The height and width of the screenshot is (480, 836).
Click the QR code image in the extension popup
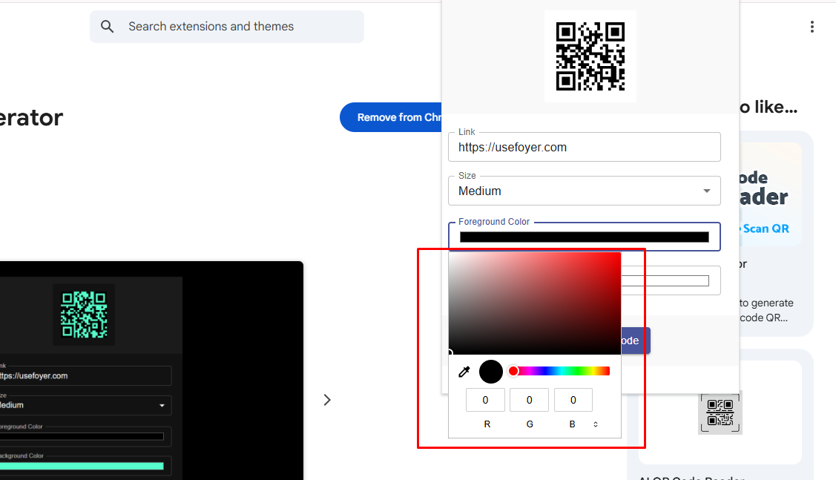[x=590, y=56]
